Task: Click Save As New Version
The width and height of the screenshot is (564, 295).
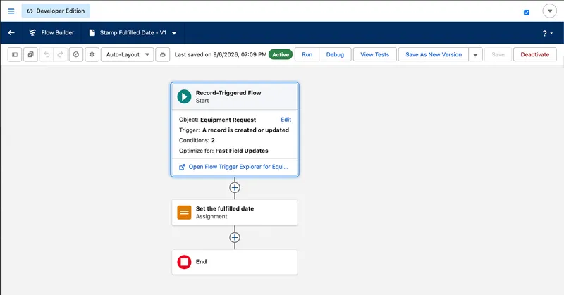Action: [434, 55]
